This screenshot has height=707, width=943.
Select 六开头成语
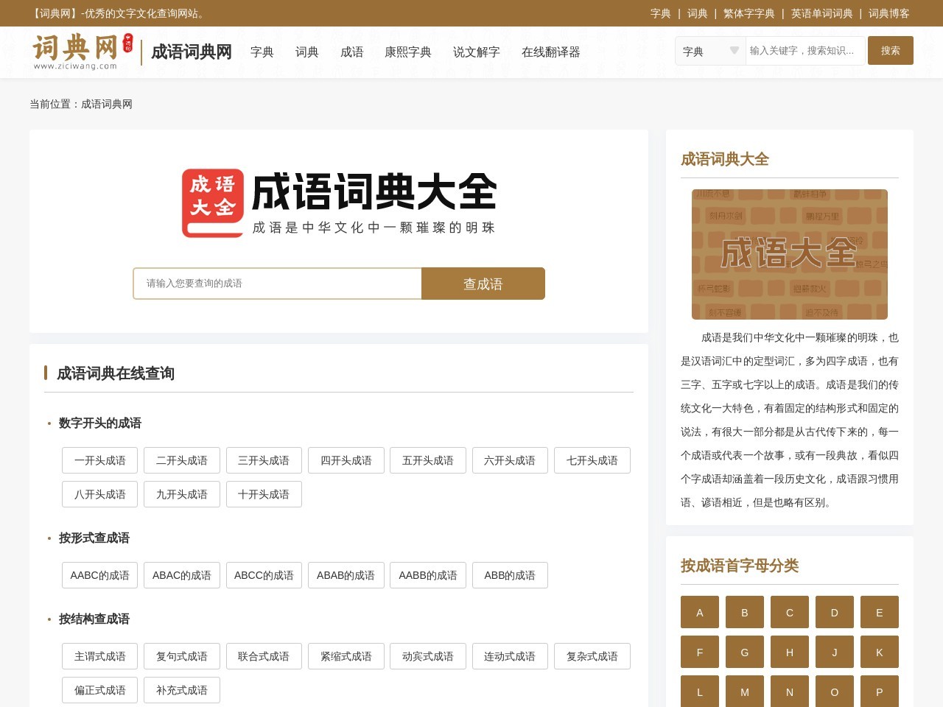[x=510, y=460]
